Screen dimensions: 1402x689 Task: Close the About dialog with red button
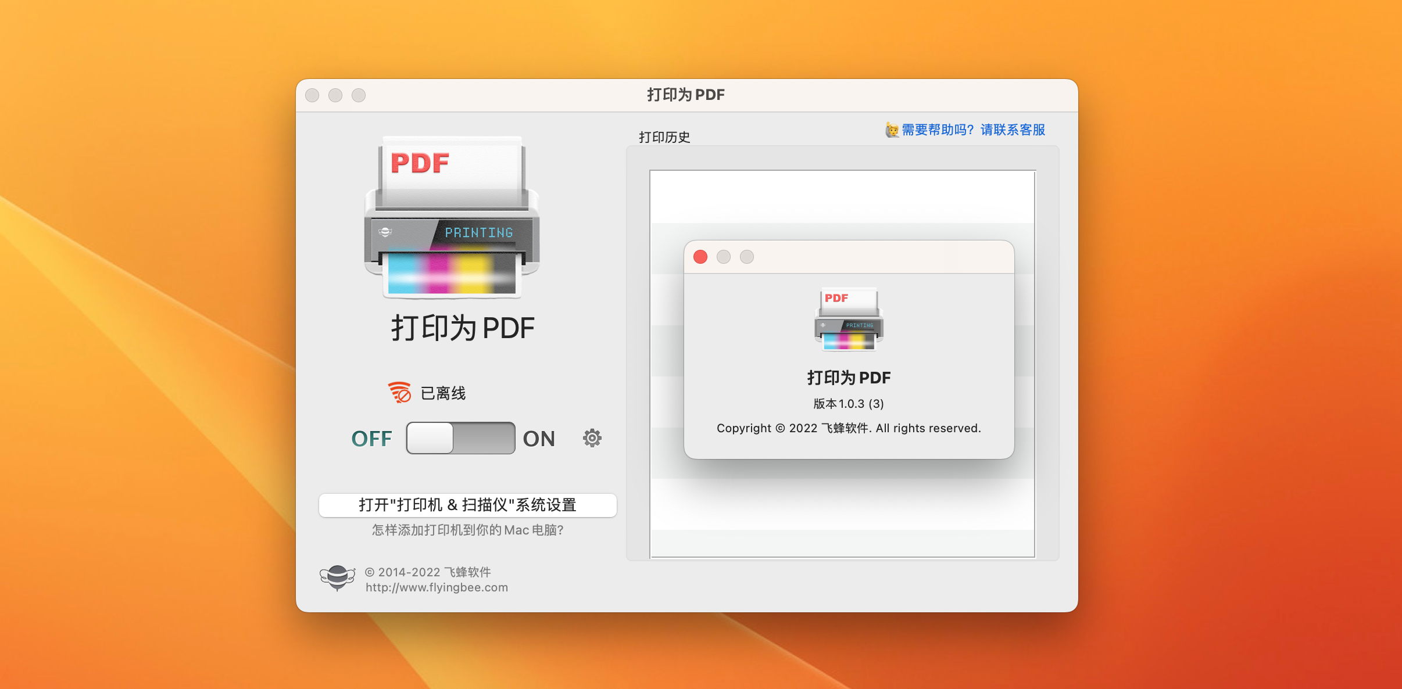click(x=700, y=257)
